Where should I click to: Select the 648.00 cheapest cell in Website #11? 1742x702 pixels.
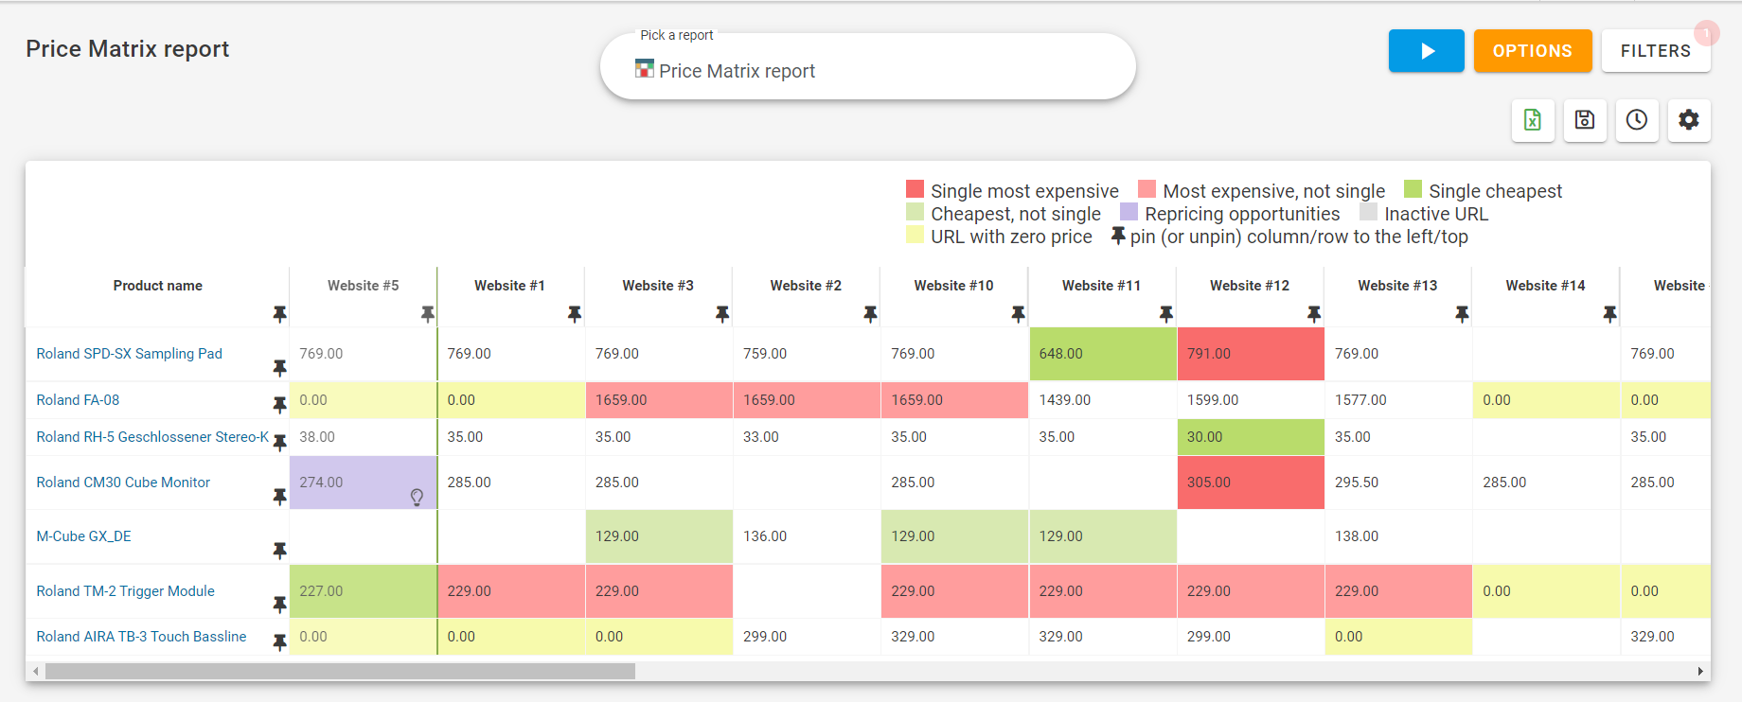[x=1102, y=354]
